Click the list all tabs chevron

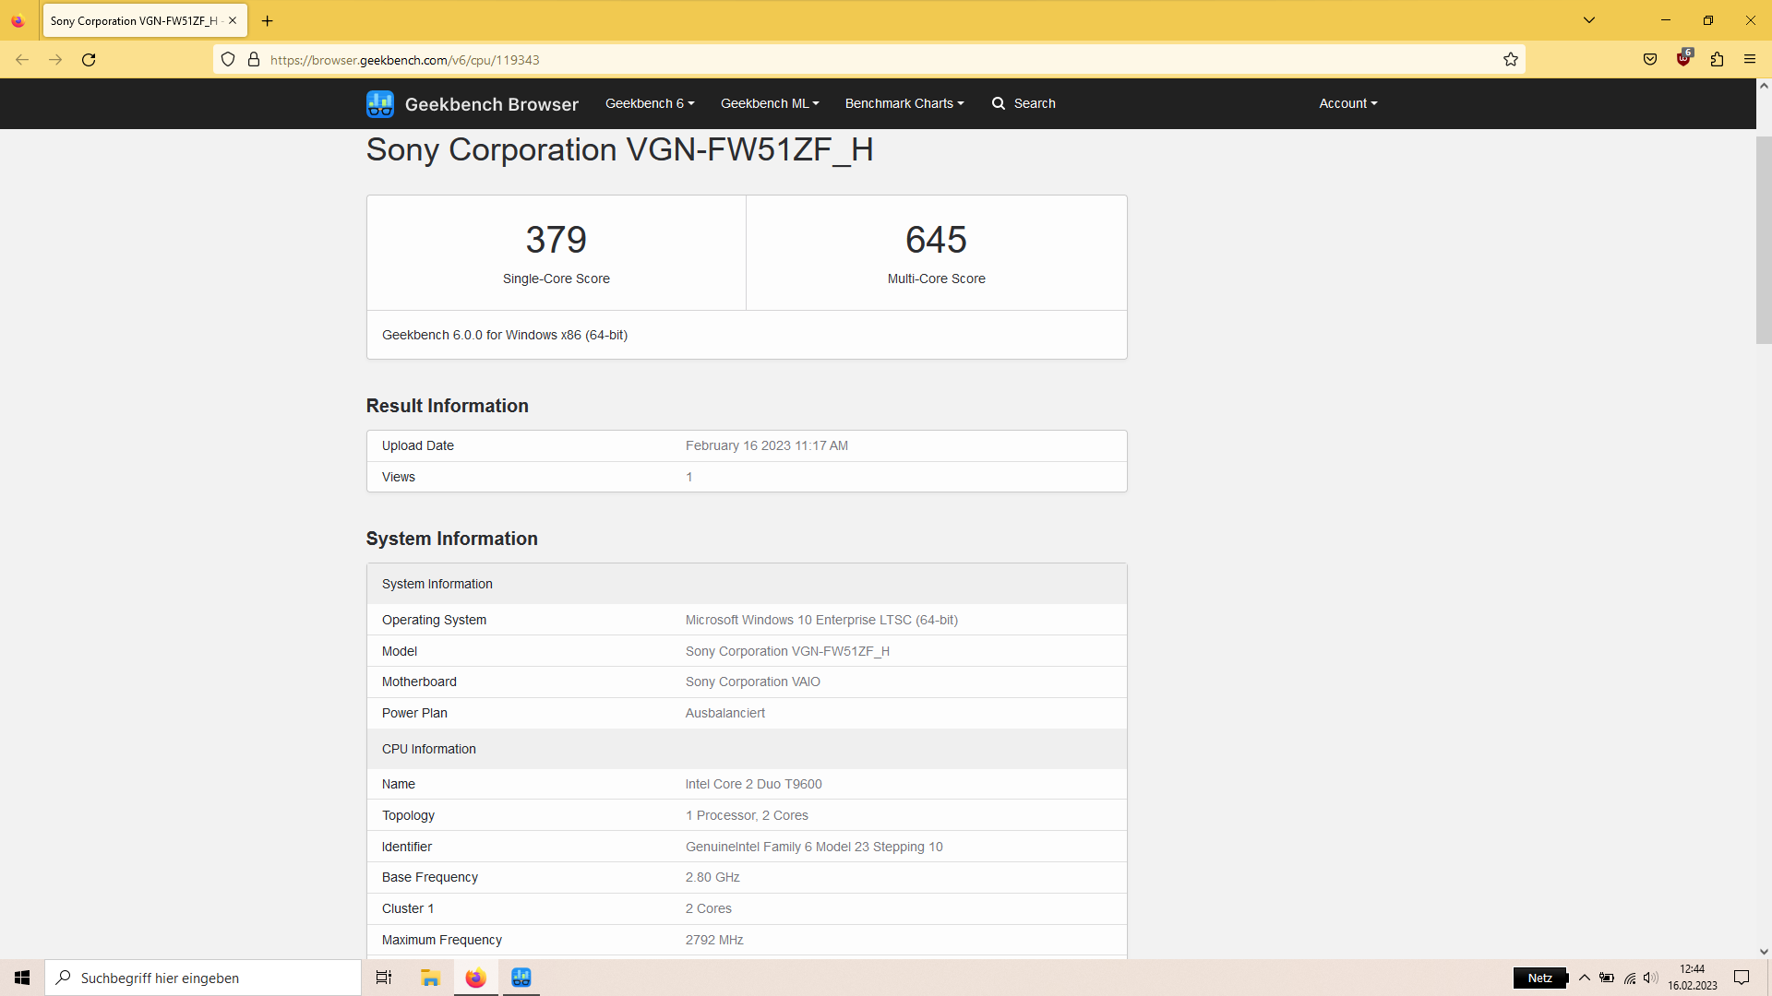tap(1589, 20)
